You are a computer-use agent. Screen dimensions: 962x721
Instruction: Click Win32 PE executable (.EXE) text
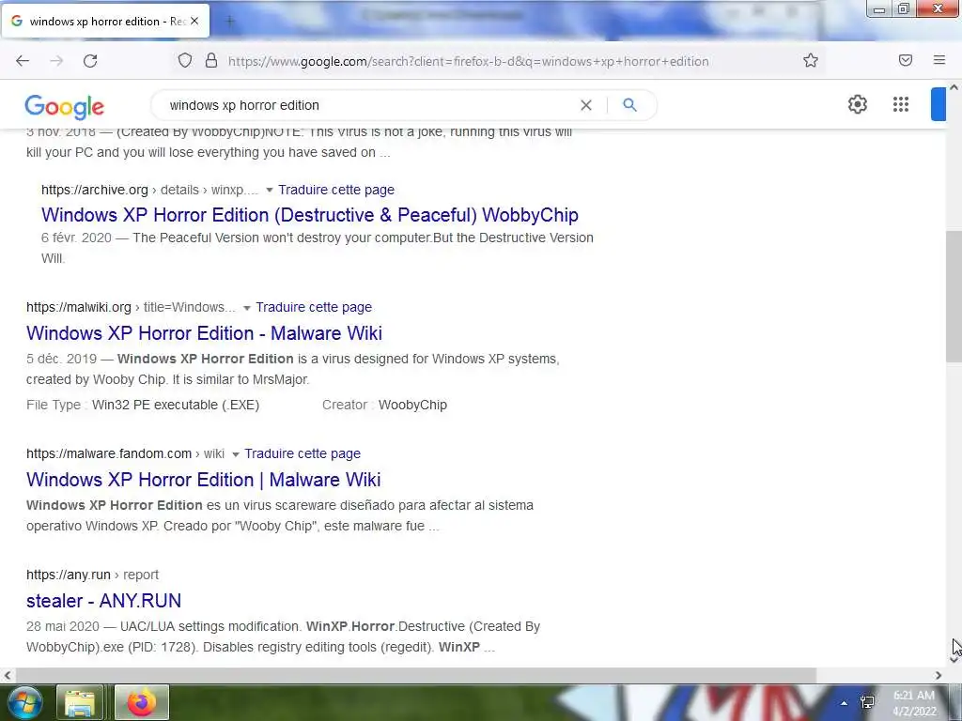(x=176, y=406)
